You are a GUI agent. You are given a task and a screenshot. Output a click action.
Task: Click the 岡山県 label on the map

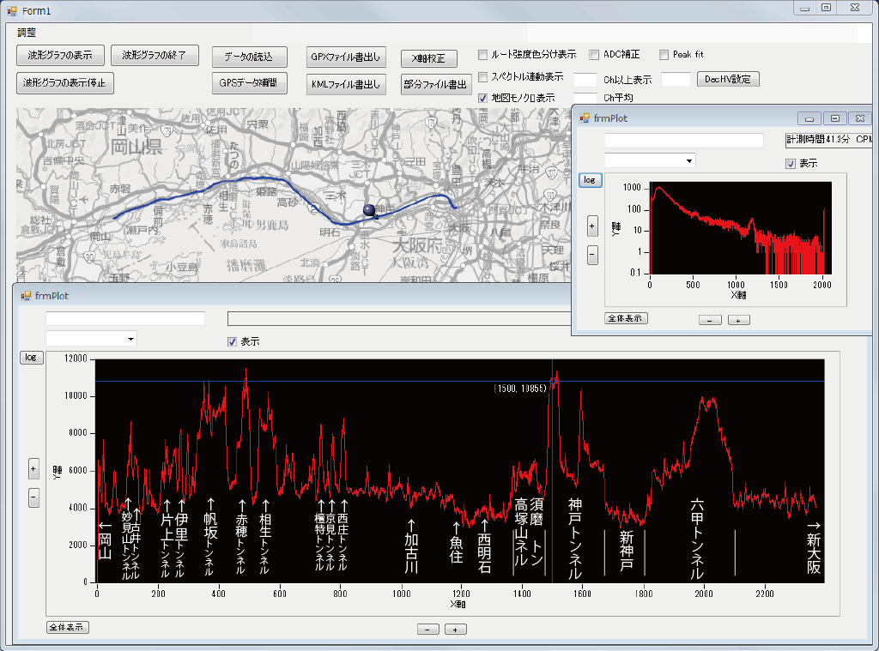click(136, 147)
